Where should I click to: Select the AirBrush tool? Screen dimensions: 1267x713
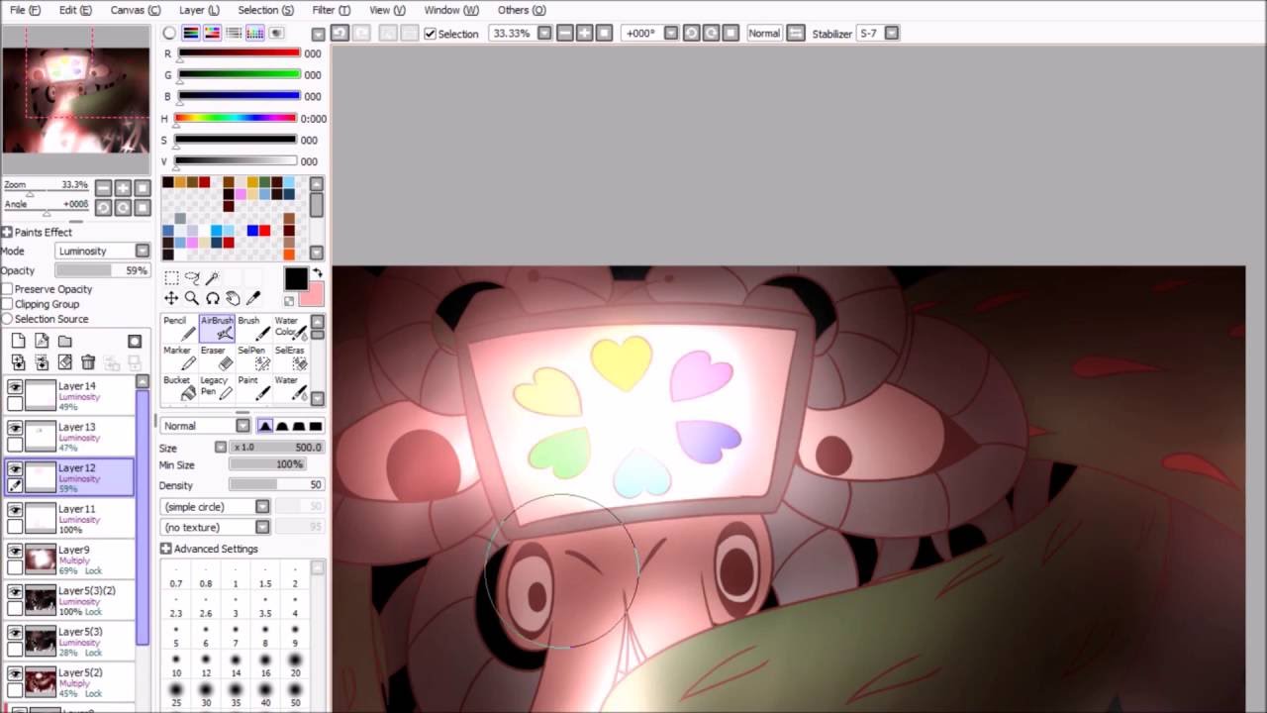coord(217,328)
